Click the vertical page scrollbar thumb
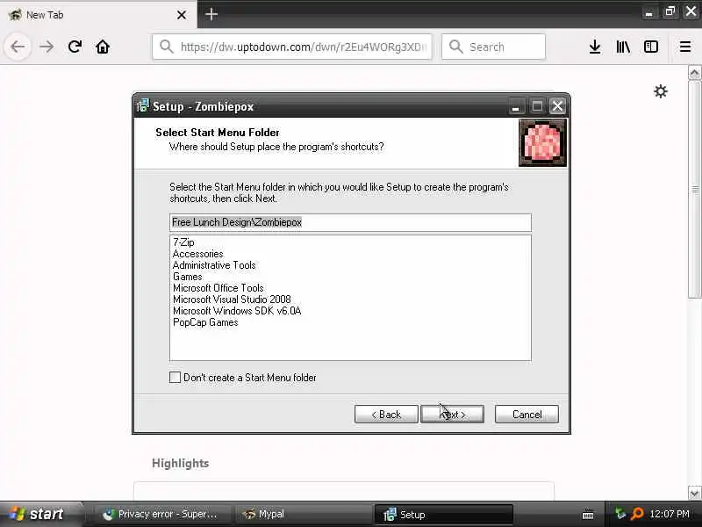Viewport: 702px width, 527px height. pos(694,189)
